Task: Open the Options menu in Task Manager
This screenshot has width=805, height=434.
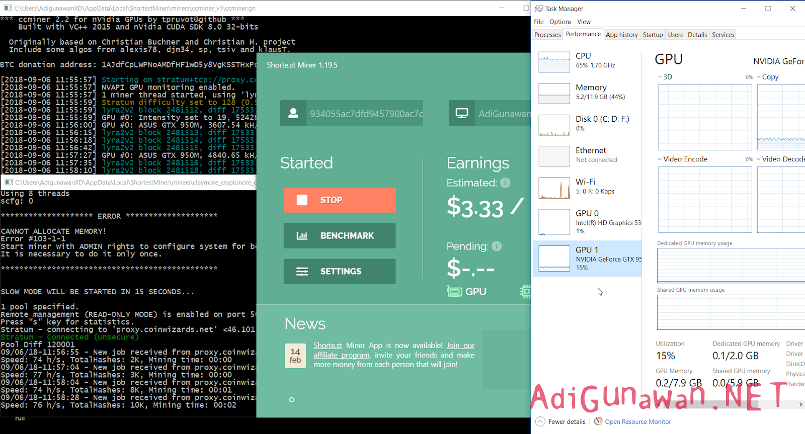Action: 560,22
